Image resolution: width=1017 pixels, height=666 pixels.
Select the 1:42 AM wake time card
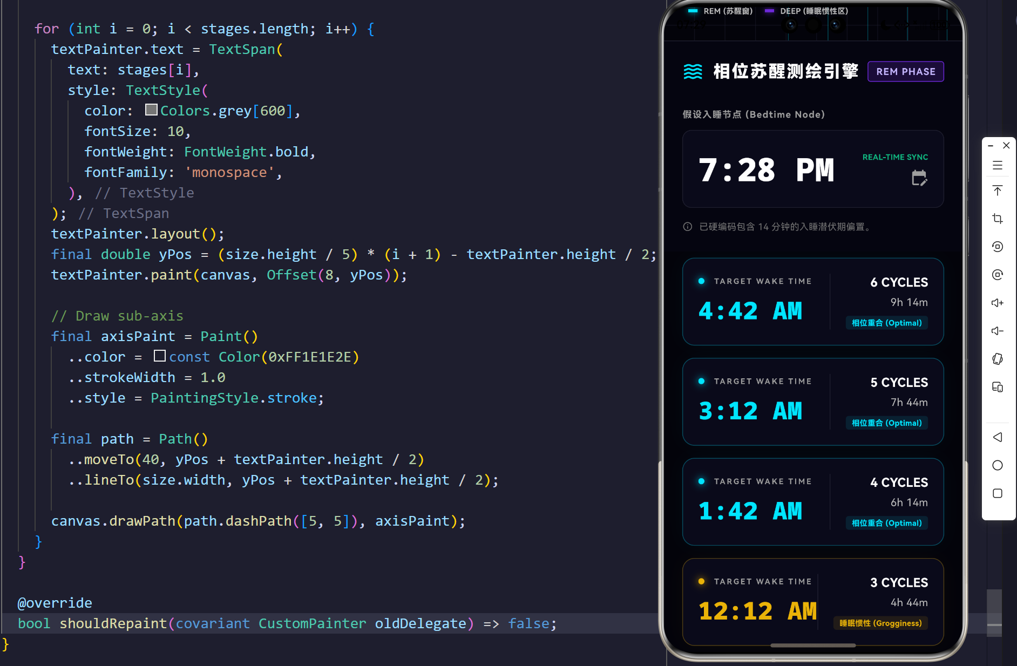[x=813, y=502]
